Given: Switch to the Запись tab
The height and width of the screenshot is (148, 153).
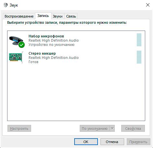Looking at the screenshot, I should (43, 16).
